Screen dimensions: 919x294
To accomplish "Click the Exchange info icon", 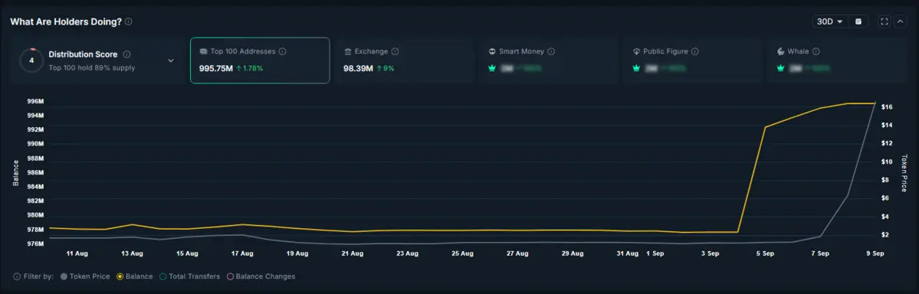I will coord(395,51).
